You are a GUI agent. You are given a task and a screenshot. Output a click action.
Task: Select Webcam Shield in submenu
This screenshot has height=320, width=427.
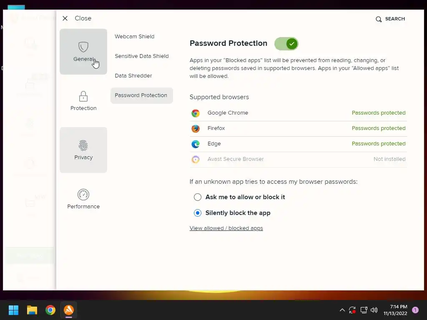point(135,37)
